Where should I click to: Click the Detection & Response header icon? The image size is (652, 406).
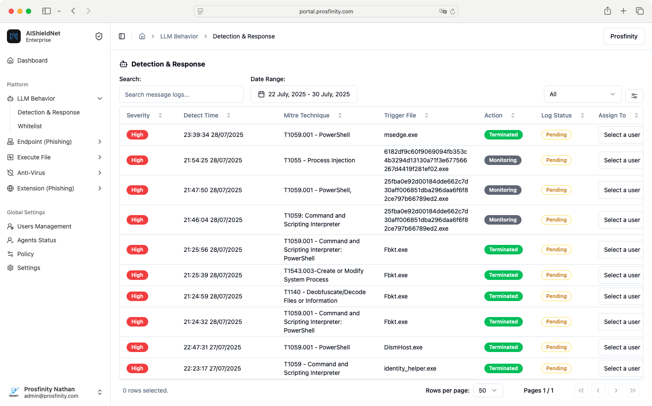tap(123, 64)
